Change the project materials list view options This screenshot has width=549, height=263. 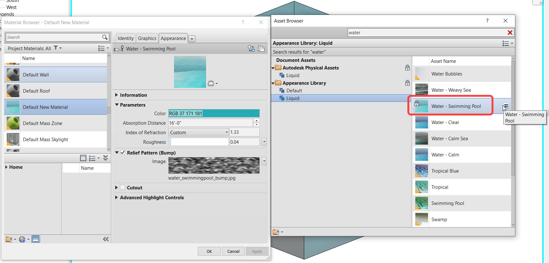click(103, 48)
